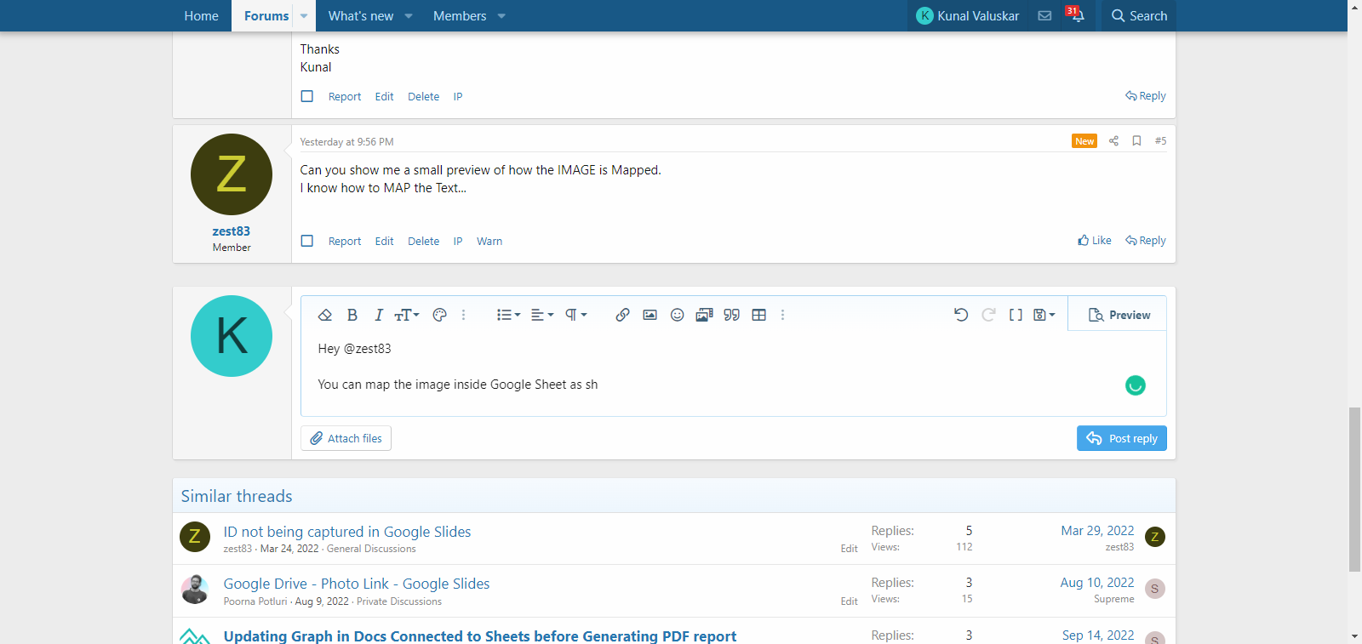The height and width of the screenshot is (644, 1362).
Task: Open thread Google Drive - Photo Link
Action: click(357, 584)
